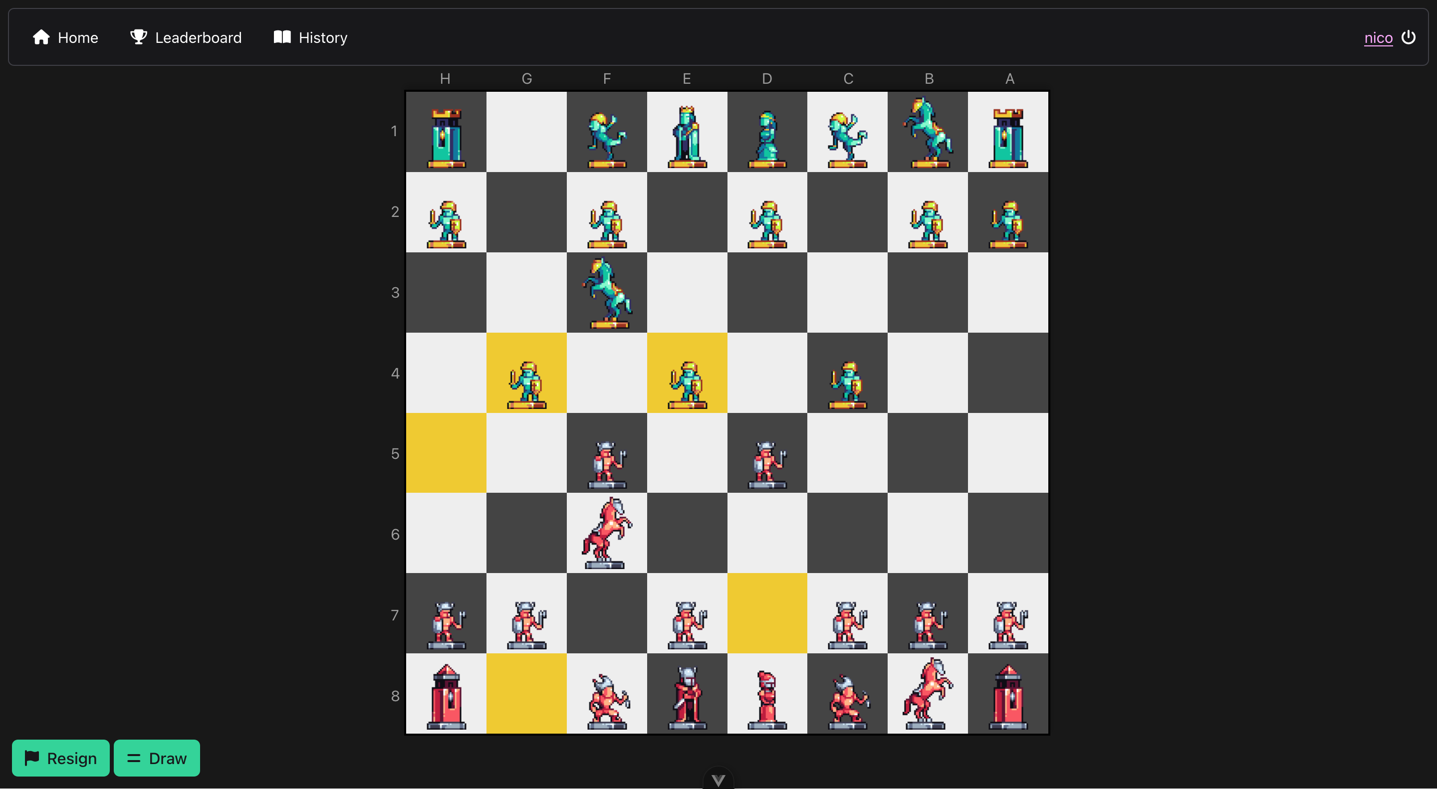Open the Leaderboard page
The width and height of the screenshot is (1437, 789).
pyautogui.click(x=186, y=37)
